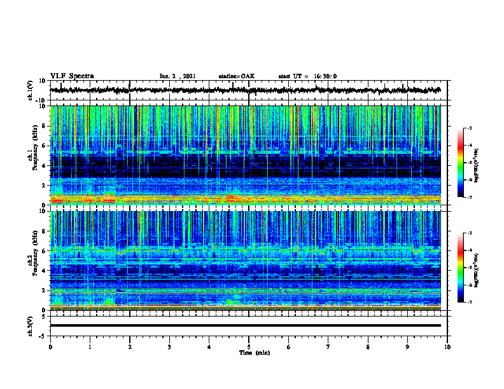
Task: Click the "6" kHz tick of ch.2 spectrogram
Action: [44, 251]
